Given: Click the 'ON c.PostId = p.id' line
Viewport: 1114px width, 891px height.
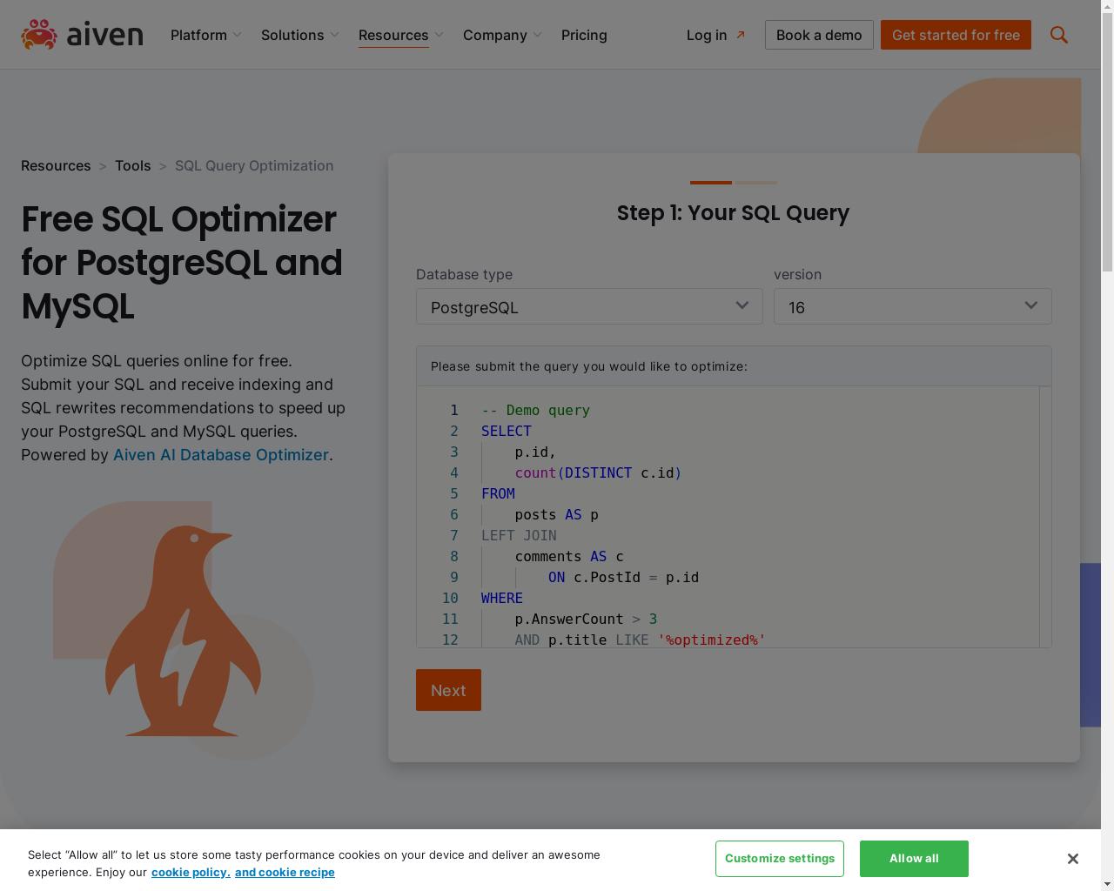Looking at the screenshot, I should coord(623,577).
